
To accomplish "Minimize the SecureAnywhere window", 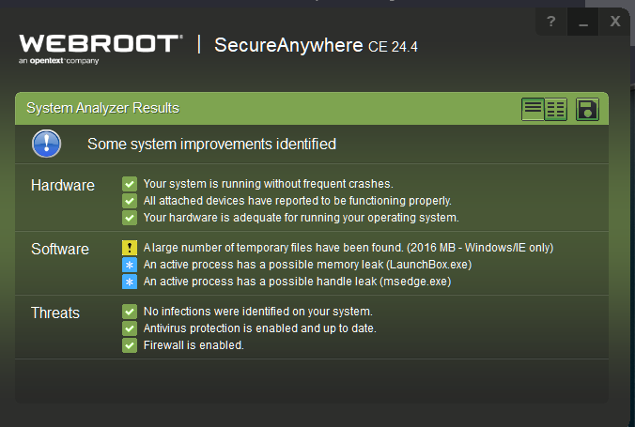I will pyautogui.click(x=583, y=21).
